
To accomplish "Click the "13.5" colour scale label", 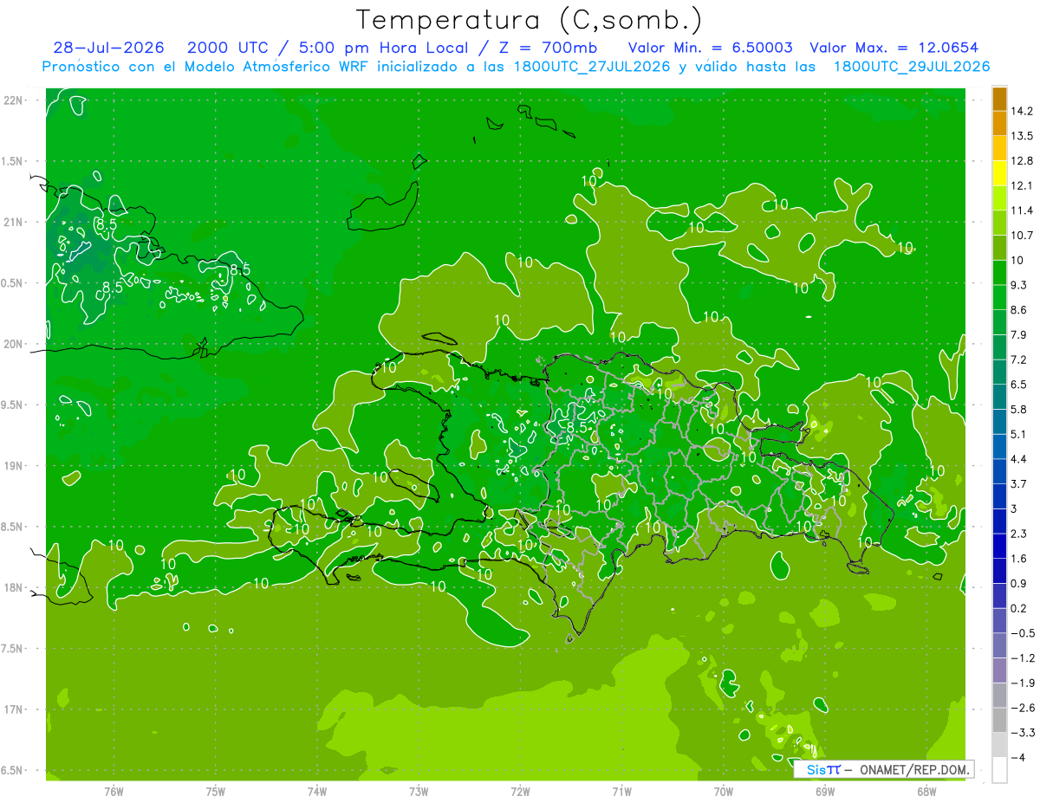I will pos(1023,136).
